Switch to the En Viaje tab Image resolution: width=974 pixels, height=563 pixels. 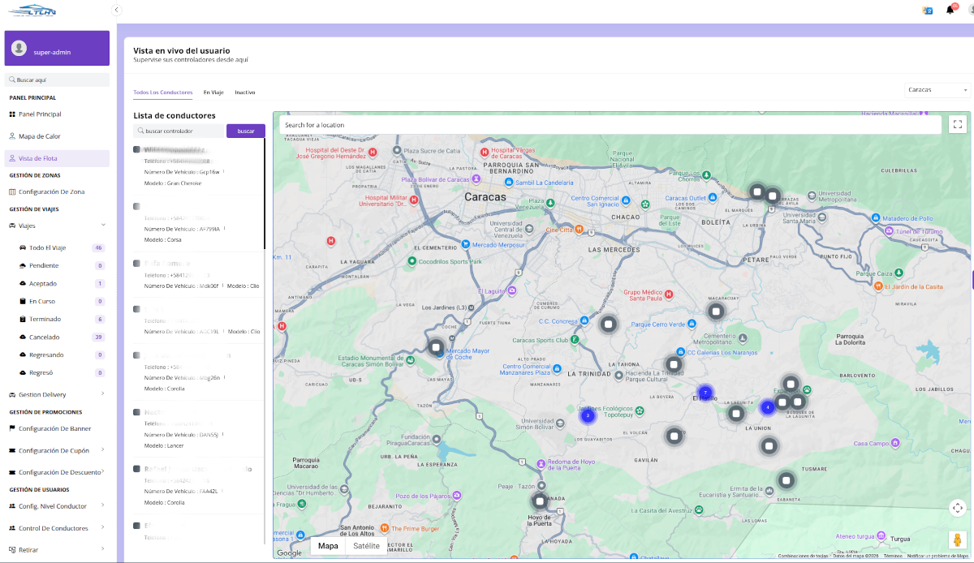point(213,92)
